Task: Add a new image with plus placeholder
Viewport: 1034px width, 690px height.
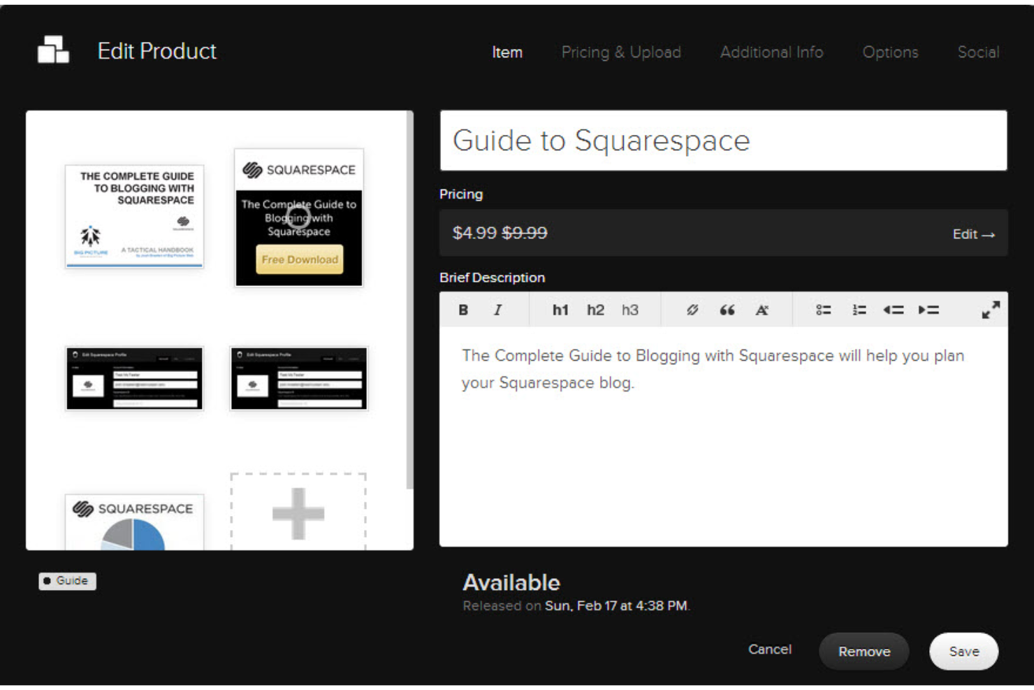Action: click(x=298, y=512)
